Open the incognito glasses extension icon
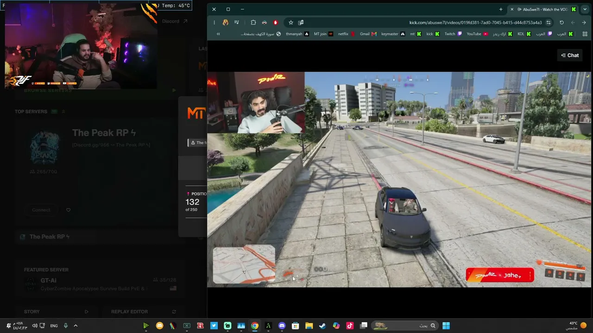This screenshot has width=593, height=333. point(265,22)
